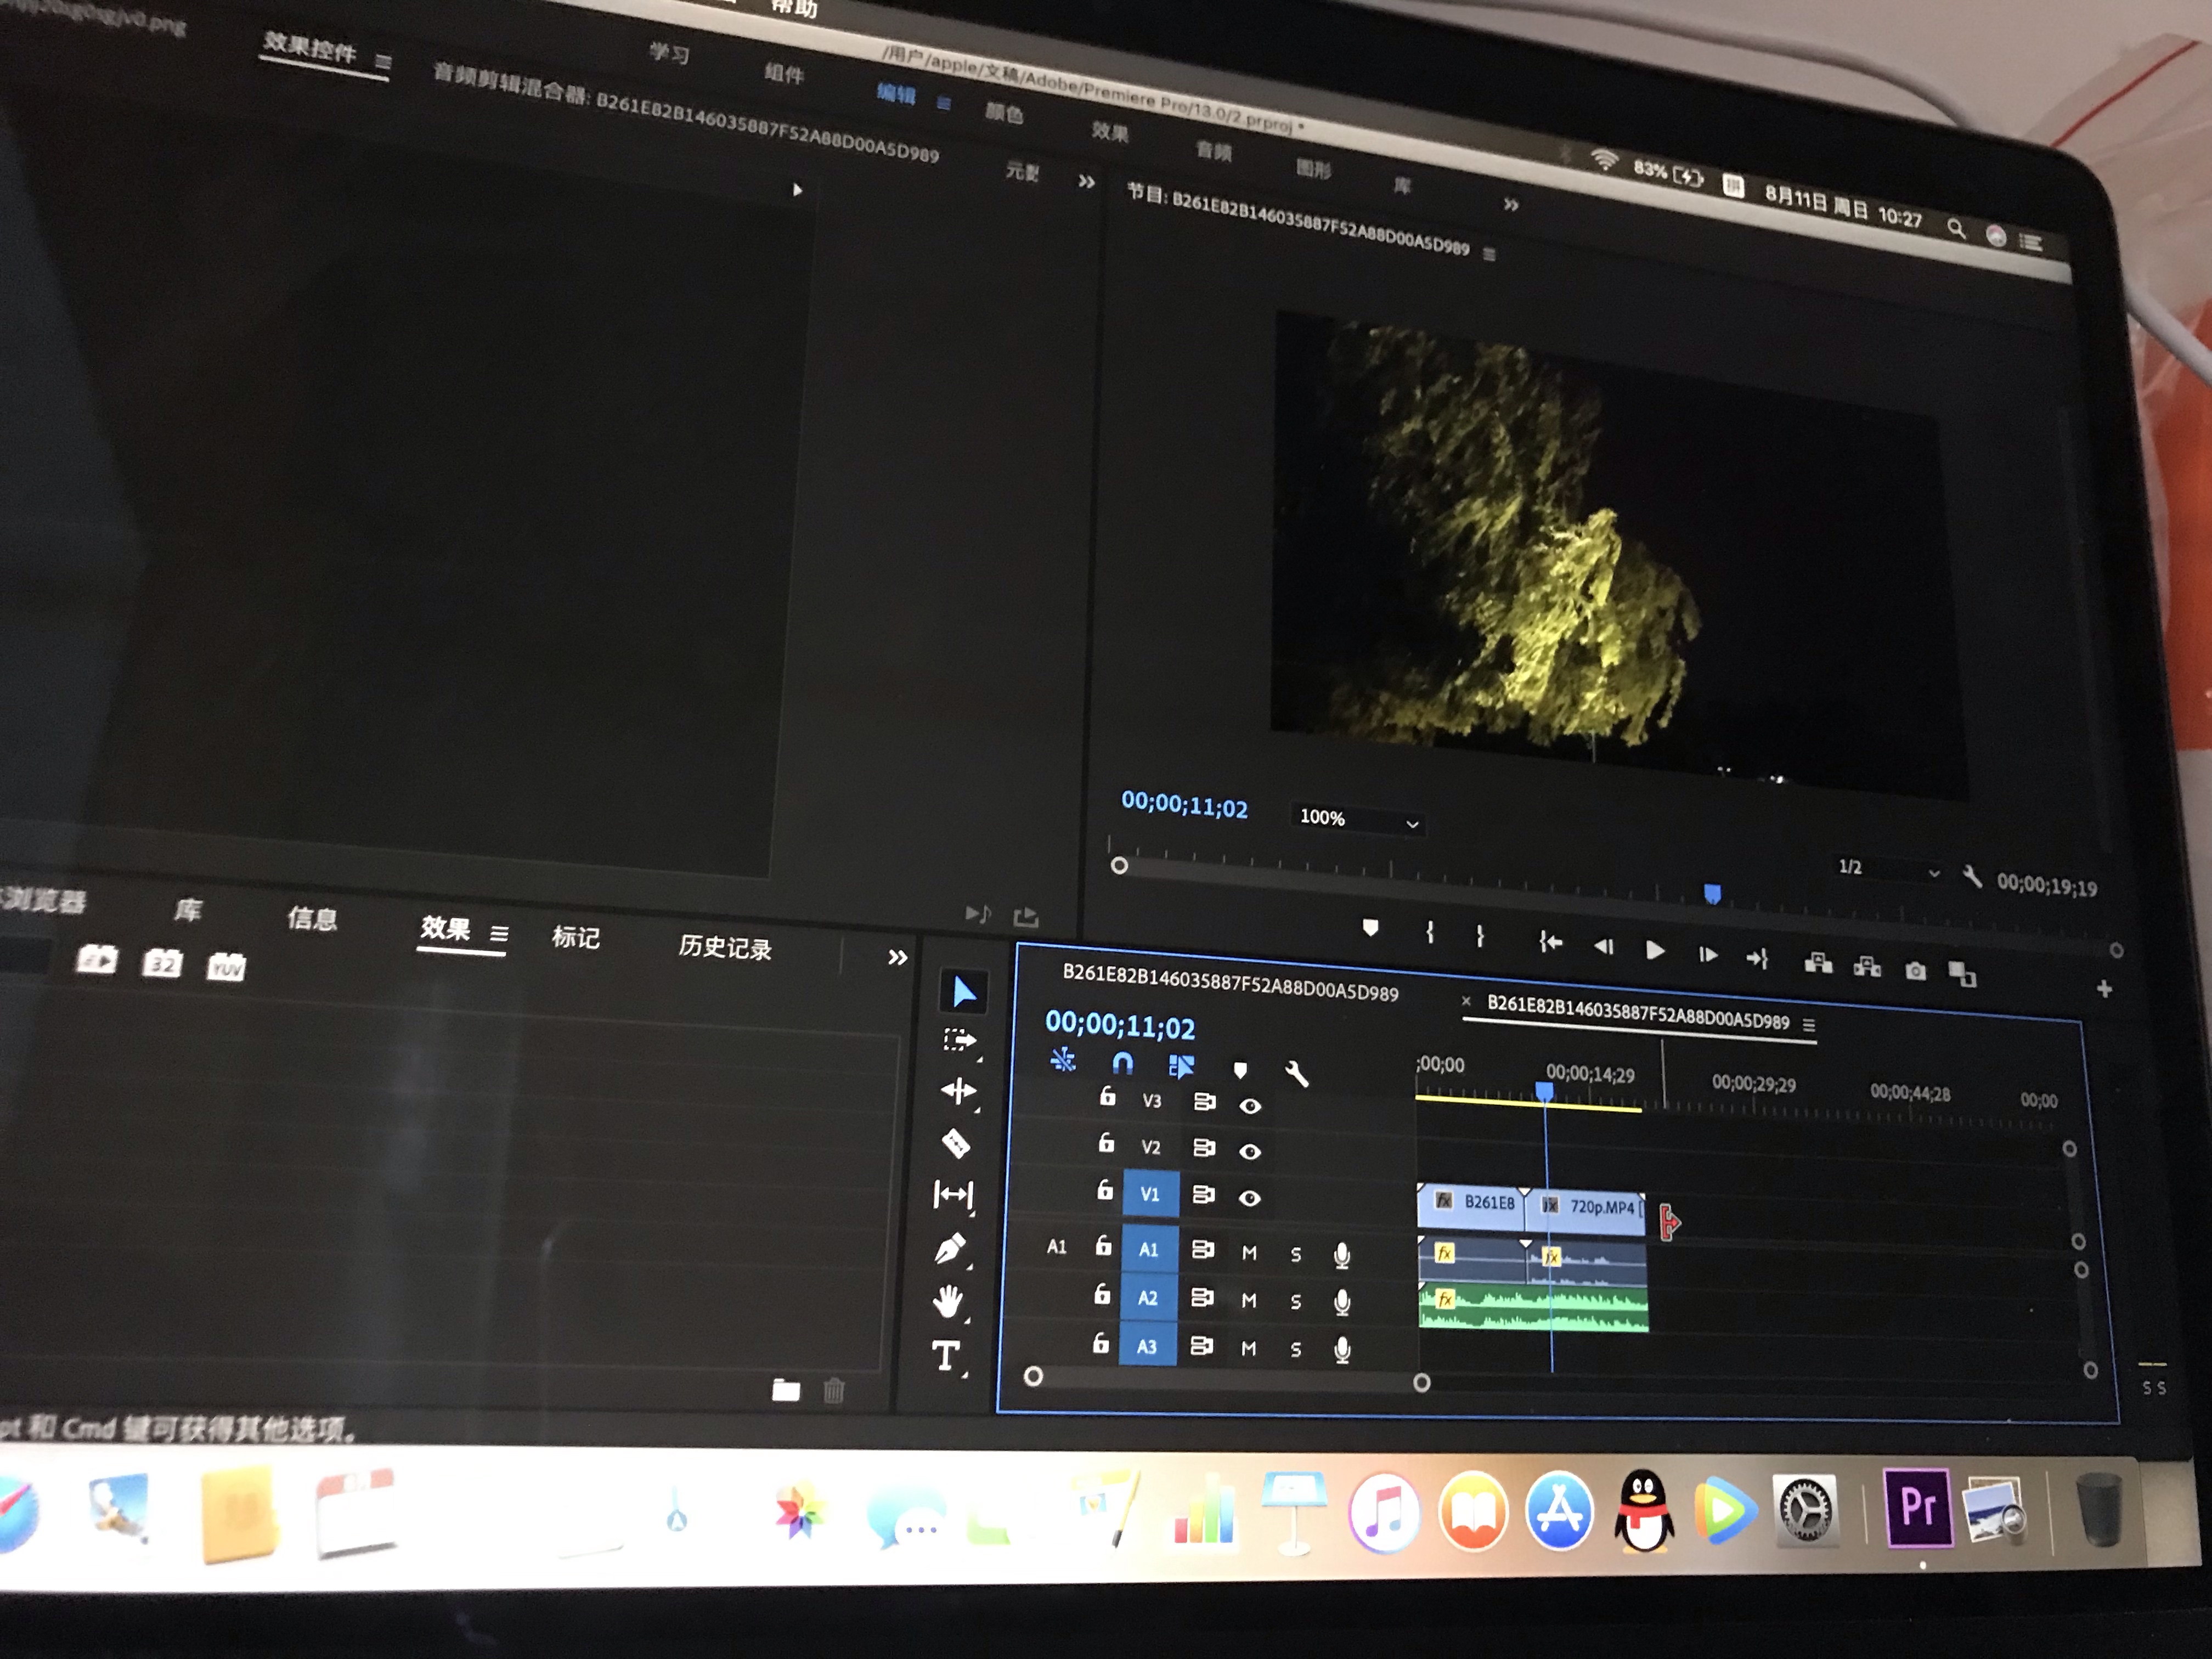The width and height of the screenshot is (2212, 1659).
Task: Toggle lock on V3 track
Action: (1107, 1096)
